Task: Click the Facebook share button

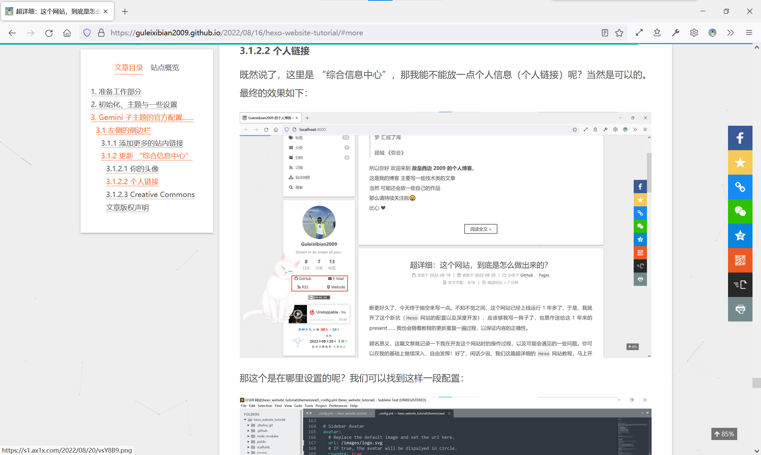Action: pos(740,138)
